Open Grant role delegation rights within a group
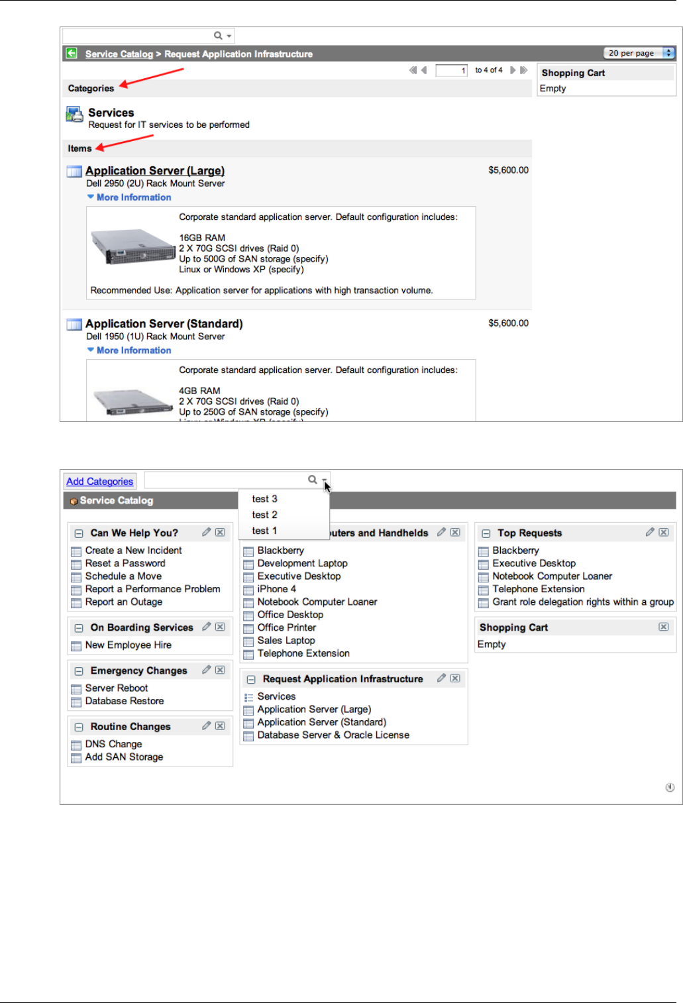 (583, 602)
